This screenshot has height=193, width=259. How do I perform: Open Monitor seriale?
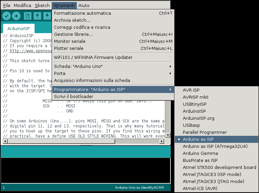pyautogui.click(x=113, y=41)
